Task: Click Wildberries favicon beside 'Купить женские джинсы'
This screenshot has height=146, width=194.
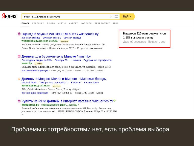Action: pos(19,101)
